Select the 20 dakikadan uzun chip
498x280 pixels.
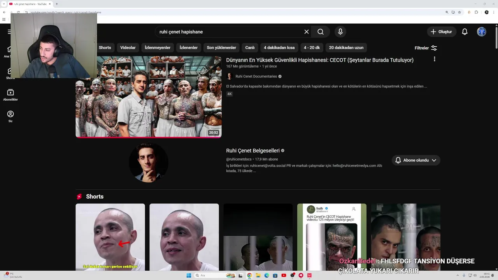click(x=346, y=47)
